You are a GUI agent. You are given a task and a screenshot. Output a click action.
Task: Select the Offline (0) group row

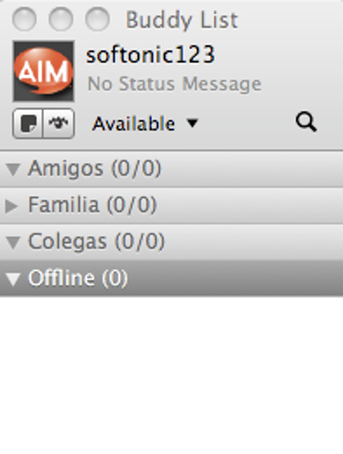tap(171, 279)
